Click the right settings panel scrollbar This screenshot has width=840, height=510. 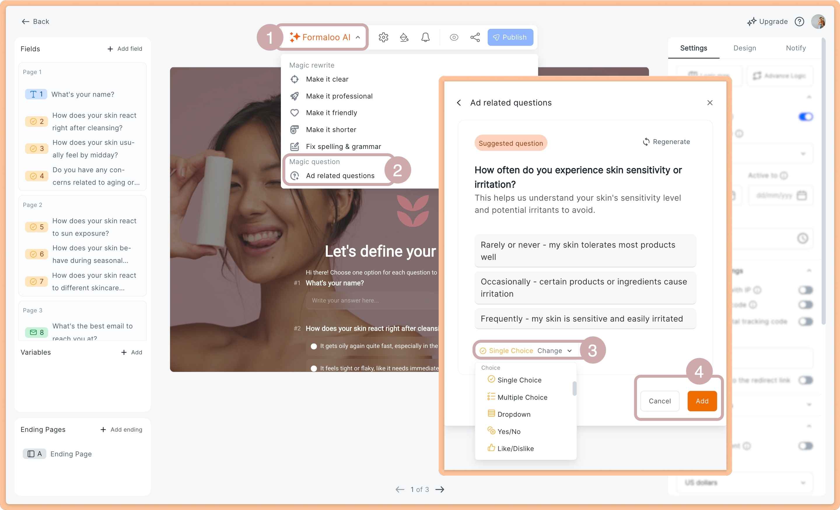point(824,181)
